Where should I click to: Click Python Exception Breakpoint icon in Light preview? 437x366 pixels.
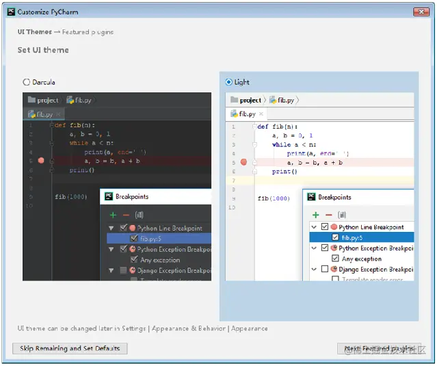point(334,248)
